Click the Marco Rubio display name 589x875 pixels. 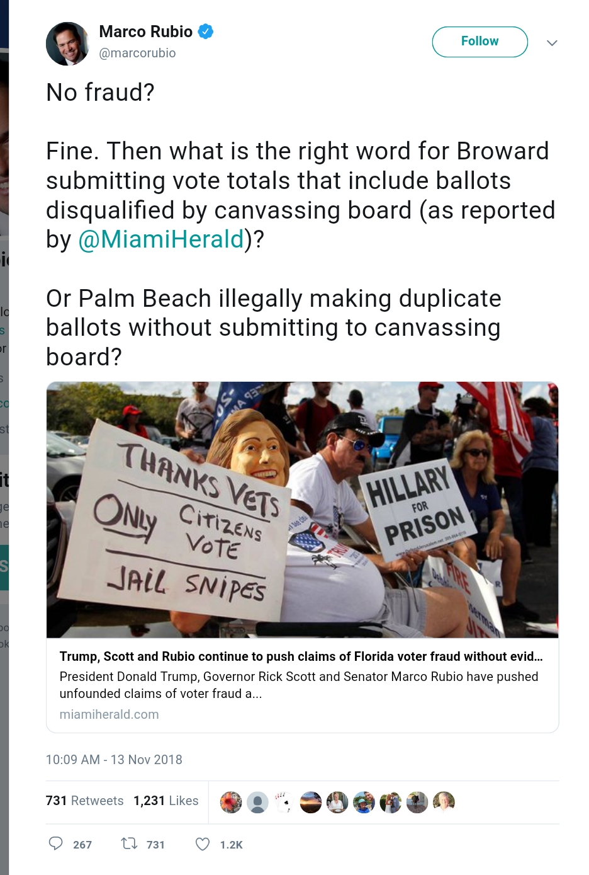(145, 31)
